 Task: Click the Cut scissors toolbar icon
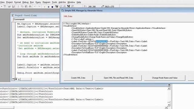tap(18, 6)
